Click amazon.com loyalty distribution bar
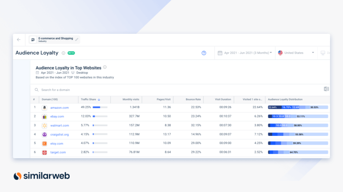 tap(298, 107)
